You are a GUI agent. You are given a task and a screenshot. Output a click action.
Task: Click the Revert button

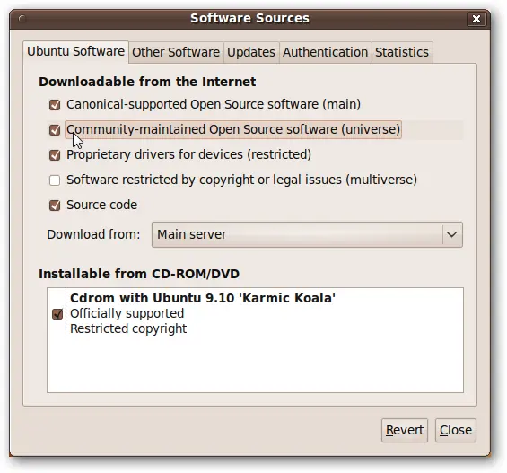click(x=405, y=430)
